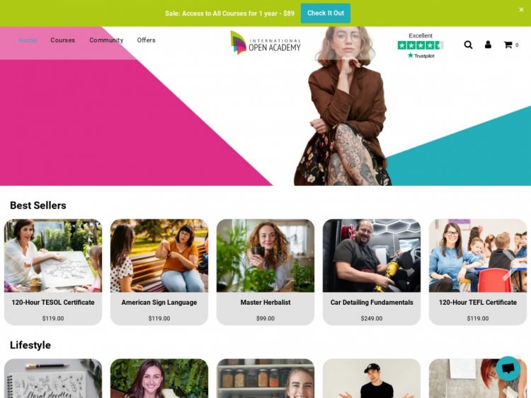The height and width of the screenshot is (398, 531).
Task: Go to International Open Academy logo
Action: click(265, 42)
